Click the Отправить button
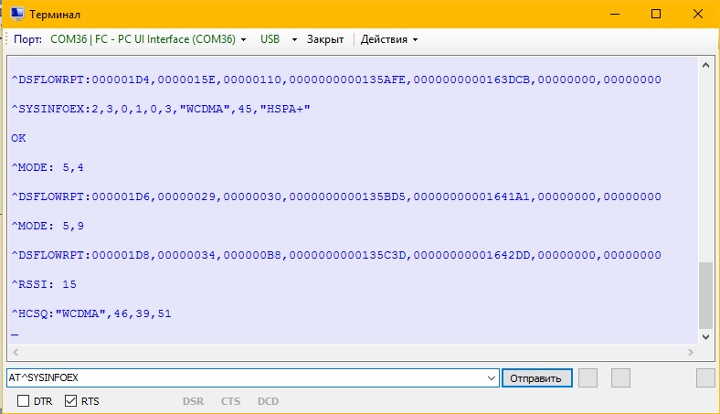720x414 pixels. pos(536,378)
